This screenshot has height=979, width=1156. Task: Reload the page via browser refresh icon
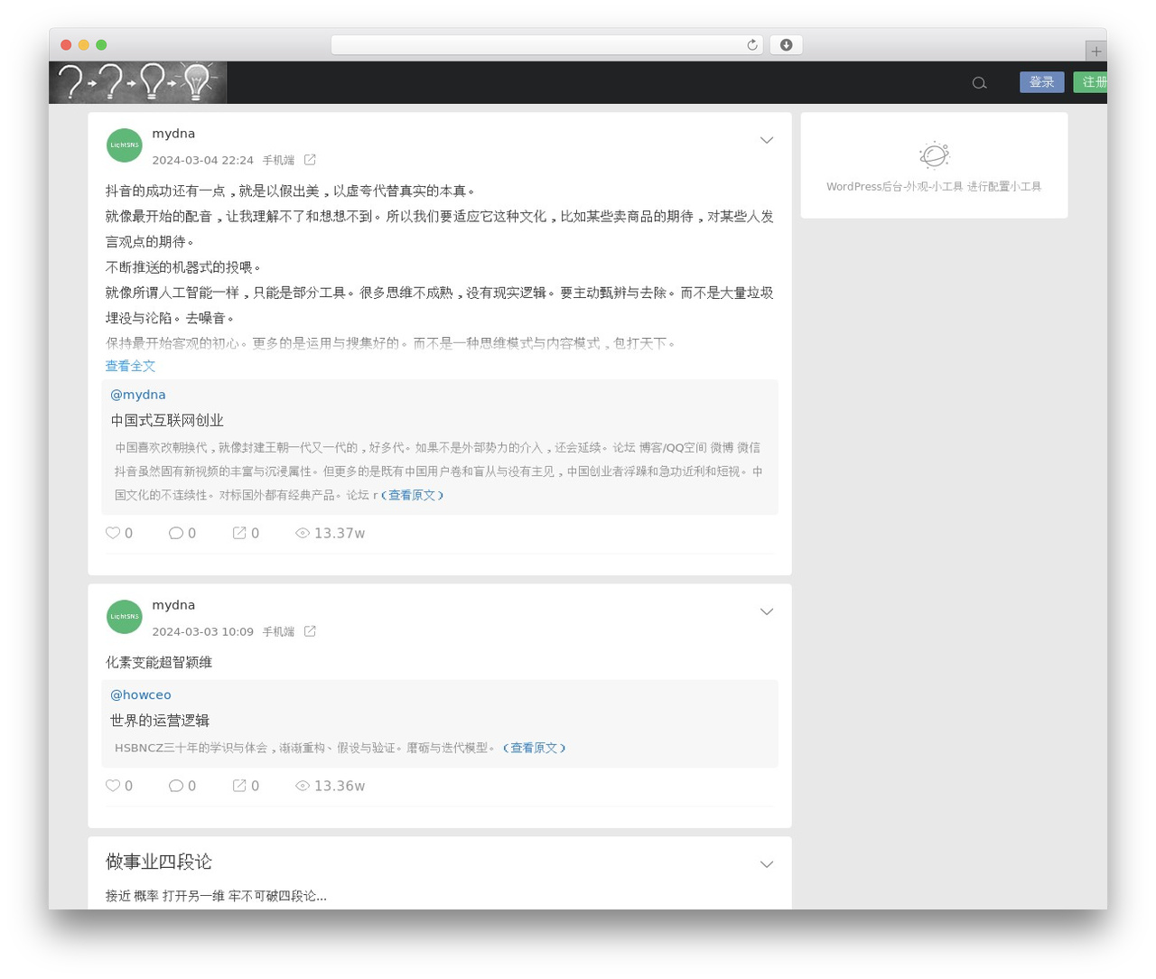(x=751, y=45)
